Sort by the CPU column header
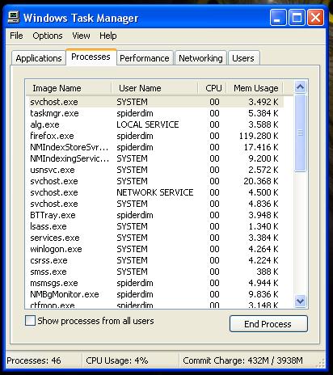 coord(213,88)
